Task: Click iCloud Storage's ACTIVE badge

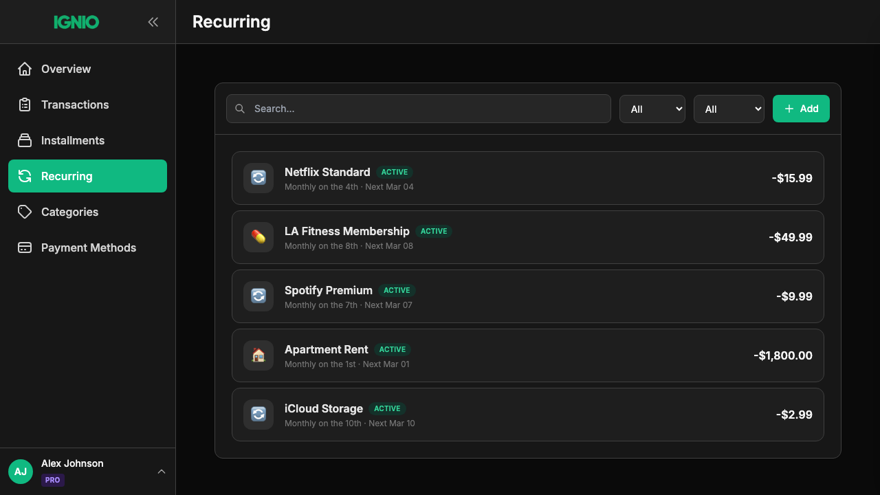Action: pos(387,408)
